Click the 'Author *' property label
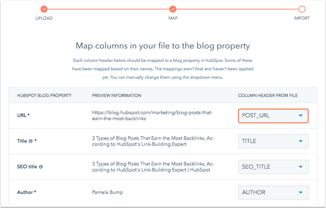The width and height of the screenshot is (326, 208). click(x=27, y=192)
